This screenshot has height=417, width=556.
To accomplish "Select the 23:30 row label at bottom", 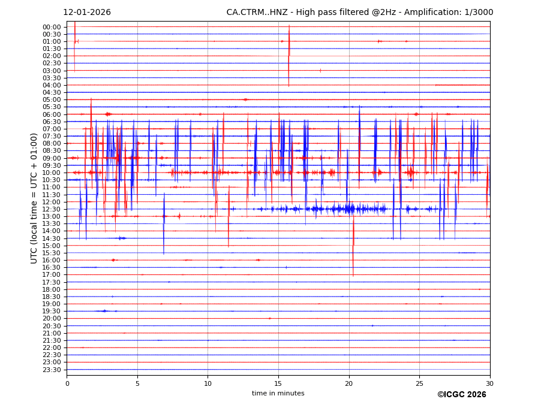I will pos(52,370).
